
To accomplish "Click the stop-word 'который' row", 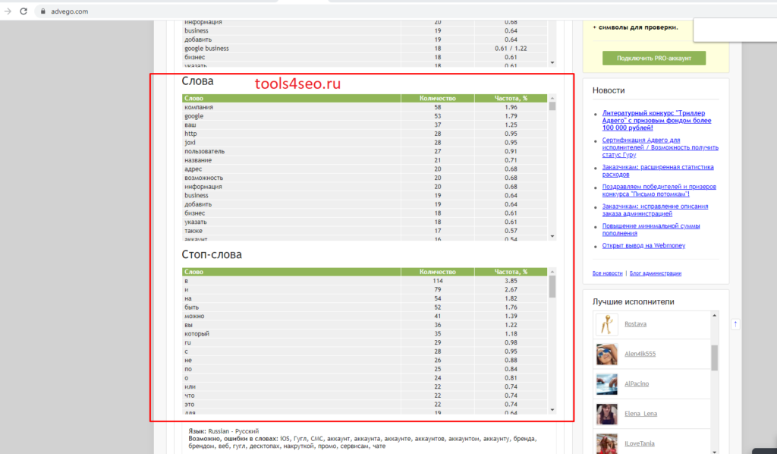I will point(365,334).
